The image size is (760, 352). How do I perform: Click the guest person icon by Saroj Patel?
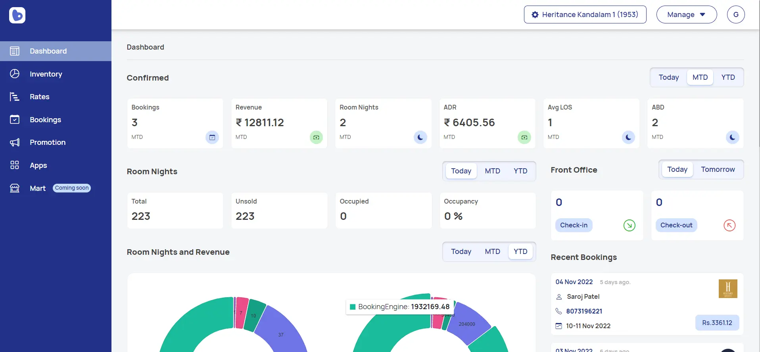click(559, 297)
